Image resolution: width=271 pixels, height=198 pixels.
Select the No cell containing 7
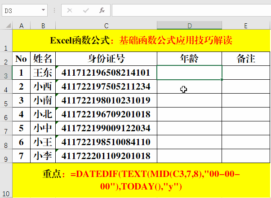click(x=21, y=156)
